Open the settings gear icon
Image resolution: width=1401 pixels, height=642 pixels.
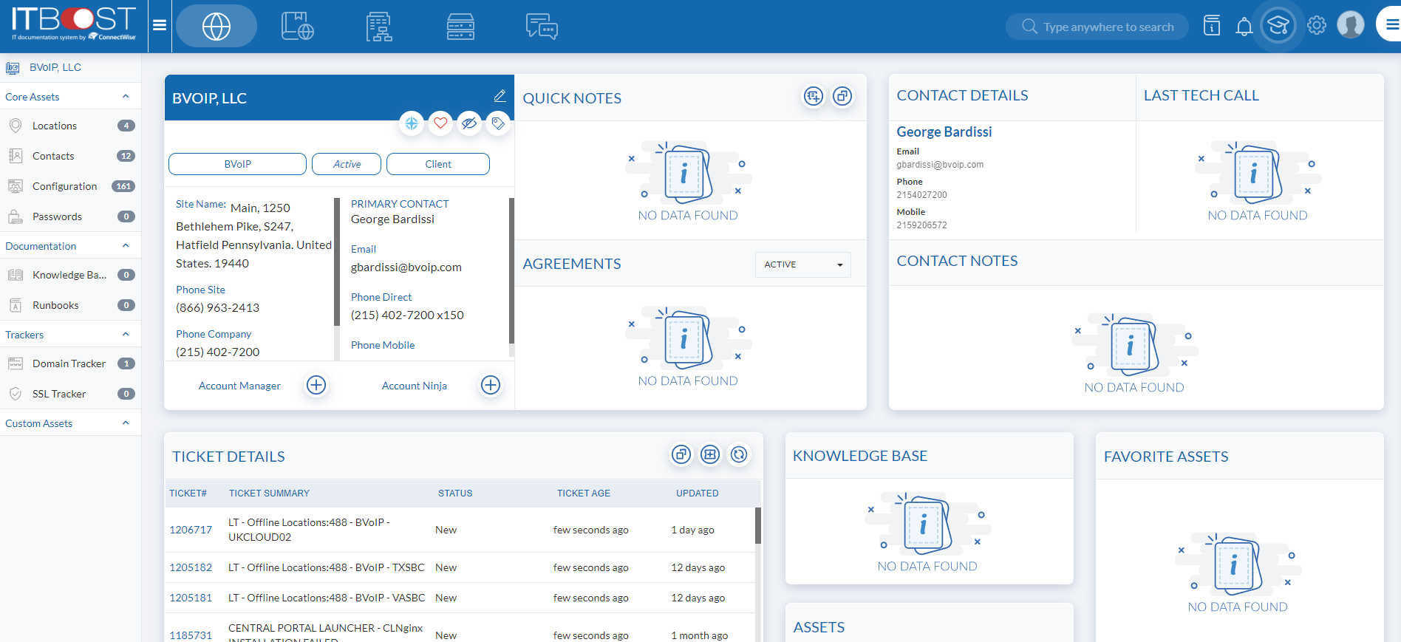tap(1317, 26)
